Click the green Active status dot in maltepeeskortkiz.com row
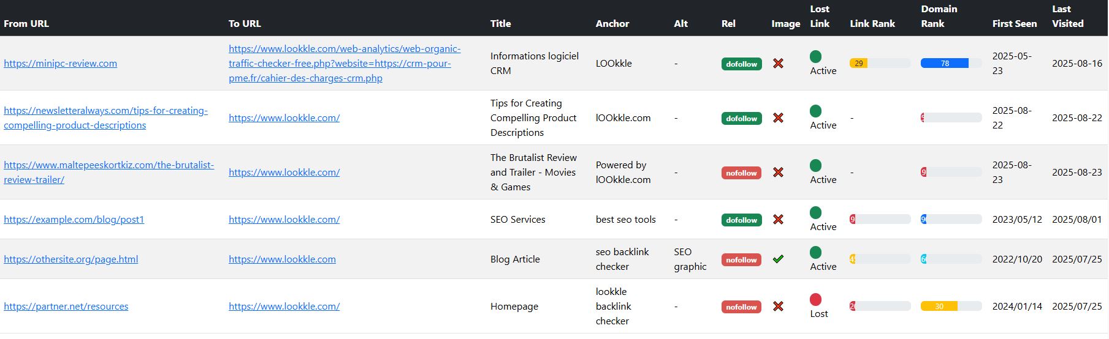Viewport: 1109px width, 339px height. (x=815, y=165)
